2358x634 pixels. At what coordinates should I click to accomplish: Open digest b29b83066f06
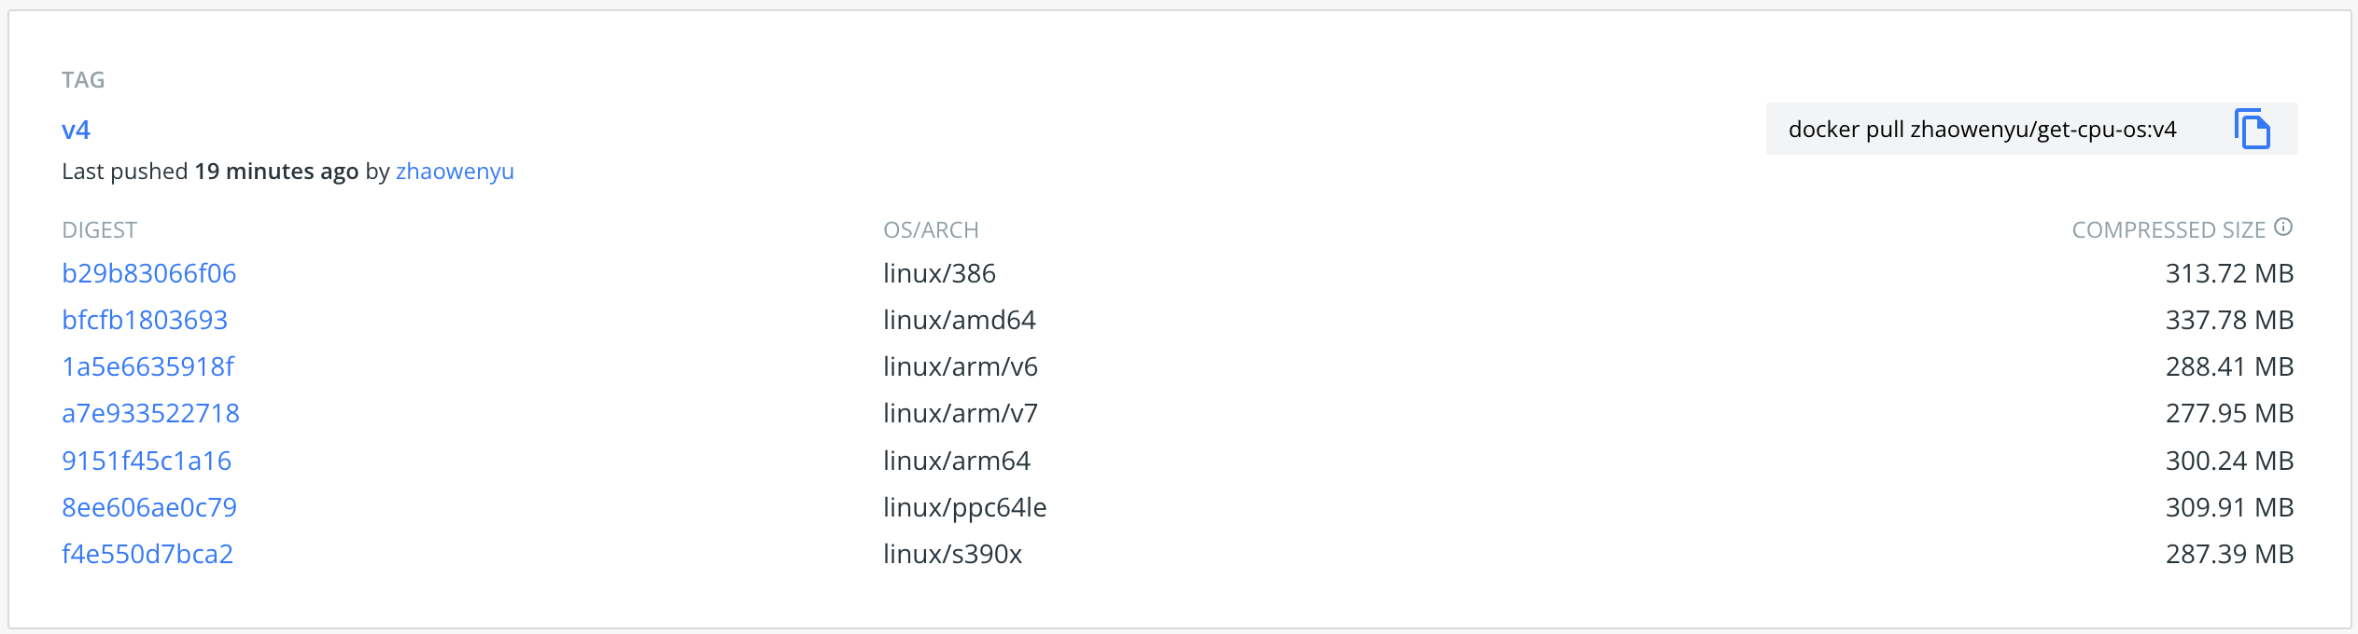(149, 273)
